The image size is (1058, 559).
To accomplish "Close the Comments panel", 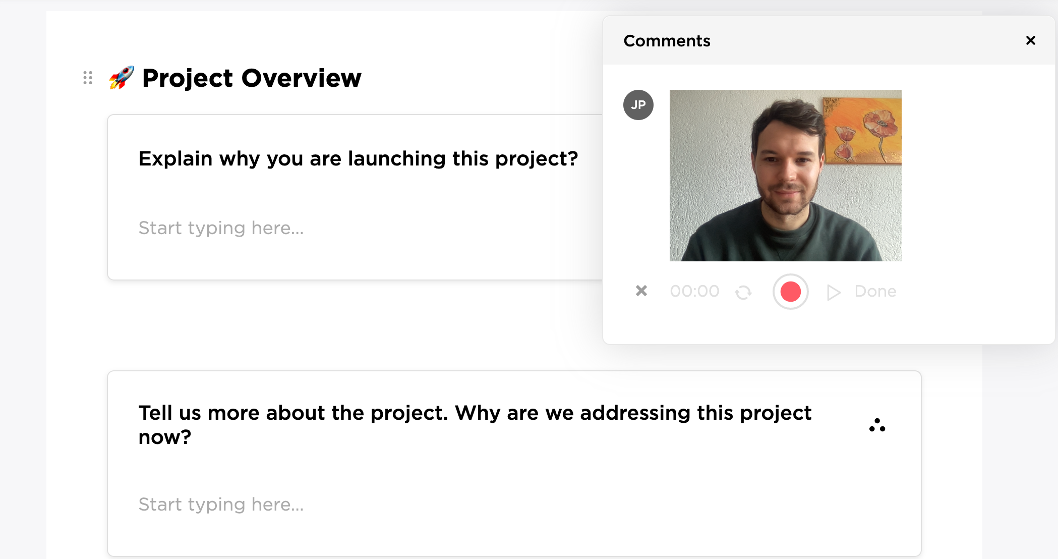I will click(x=1030, y=40).
